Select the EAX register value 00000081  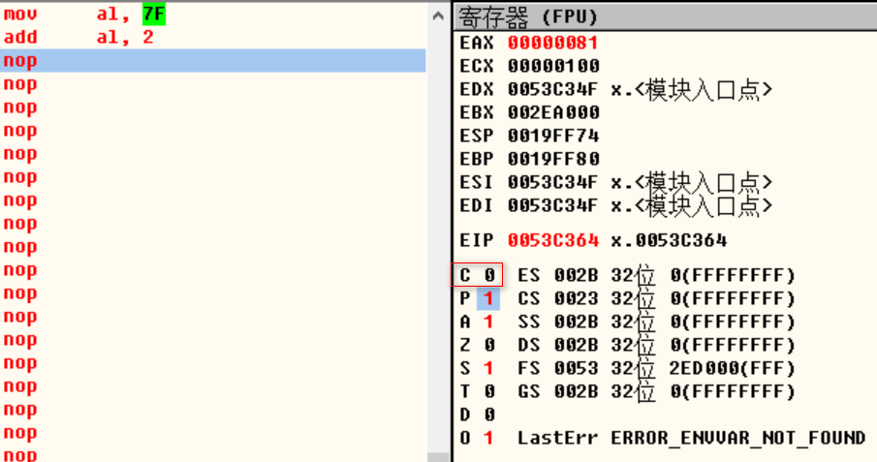coord(553,43)
